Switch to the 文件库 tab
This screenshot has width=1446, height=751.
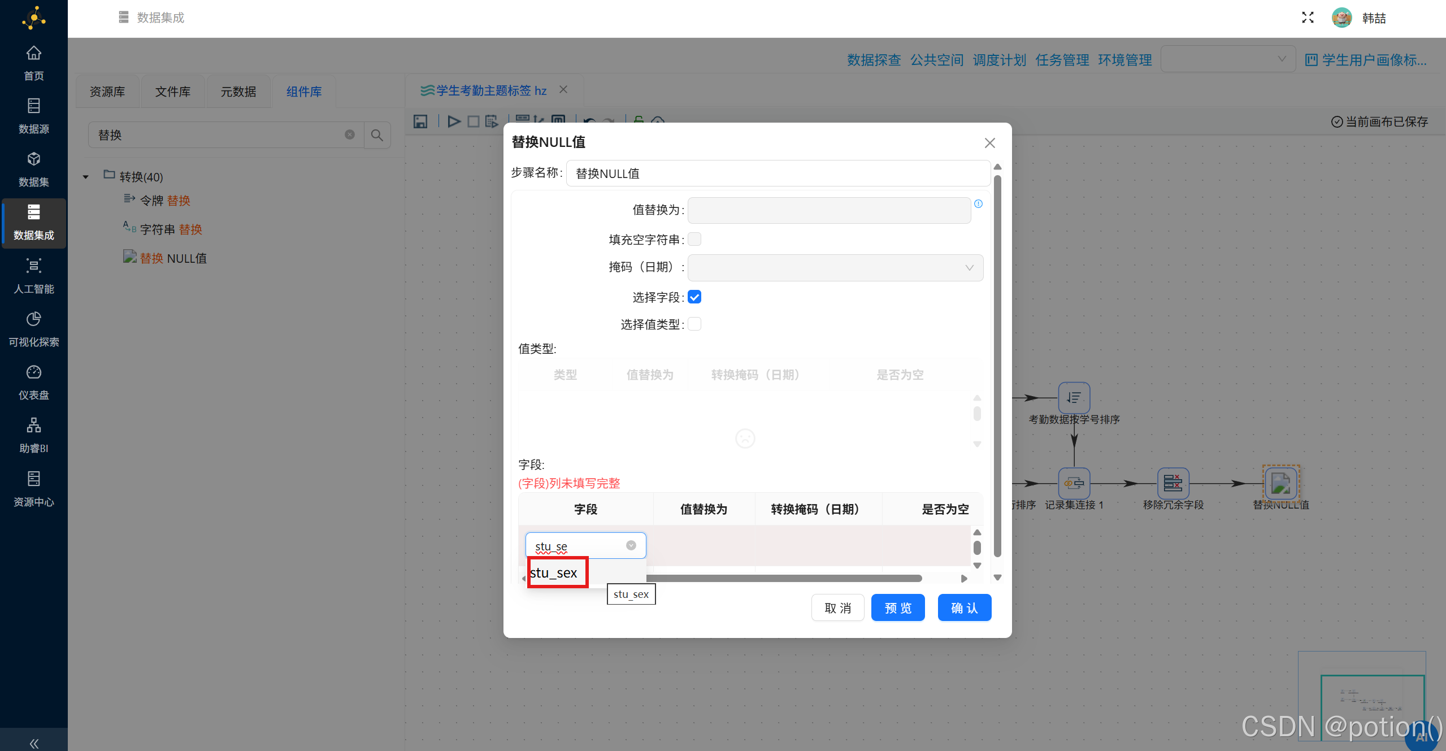[x=173, y=92]
